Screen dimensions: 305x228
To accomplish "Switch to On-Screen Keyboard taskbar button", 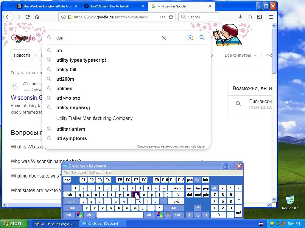I will point(103,224).
